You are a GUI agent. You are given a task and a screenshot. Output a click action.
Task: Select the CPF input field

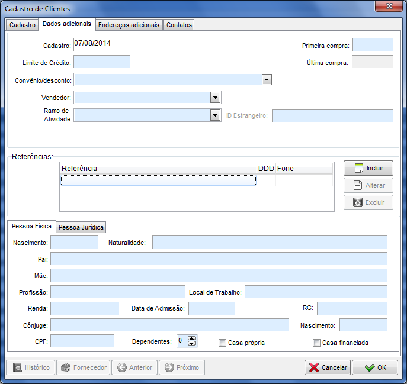click(82, 341)
